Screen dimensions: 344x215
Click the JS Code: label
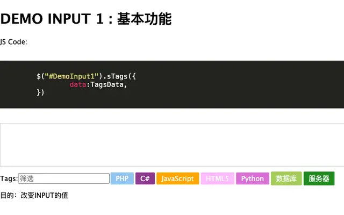(x=13, y=42)
